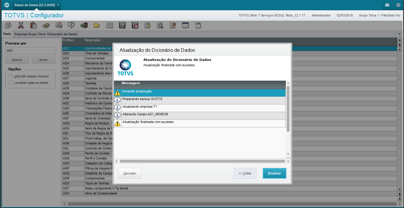
Task: Click the dialog message list vertical scrollbar
Action: tap(288, 109)
